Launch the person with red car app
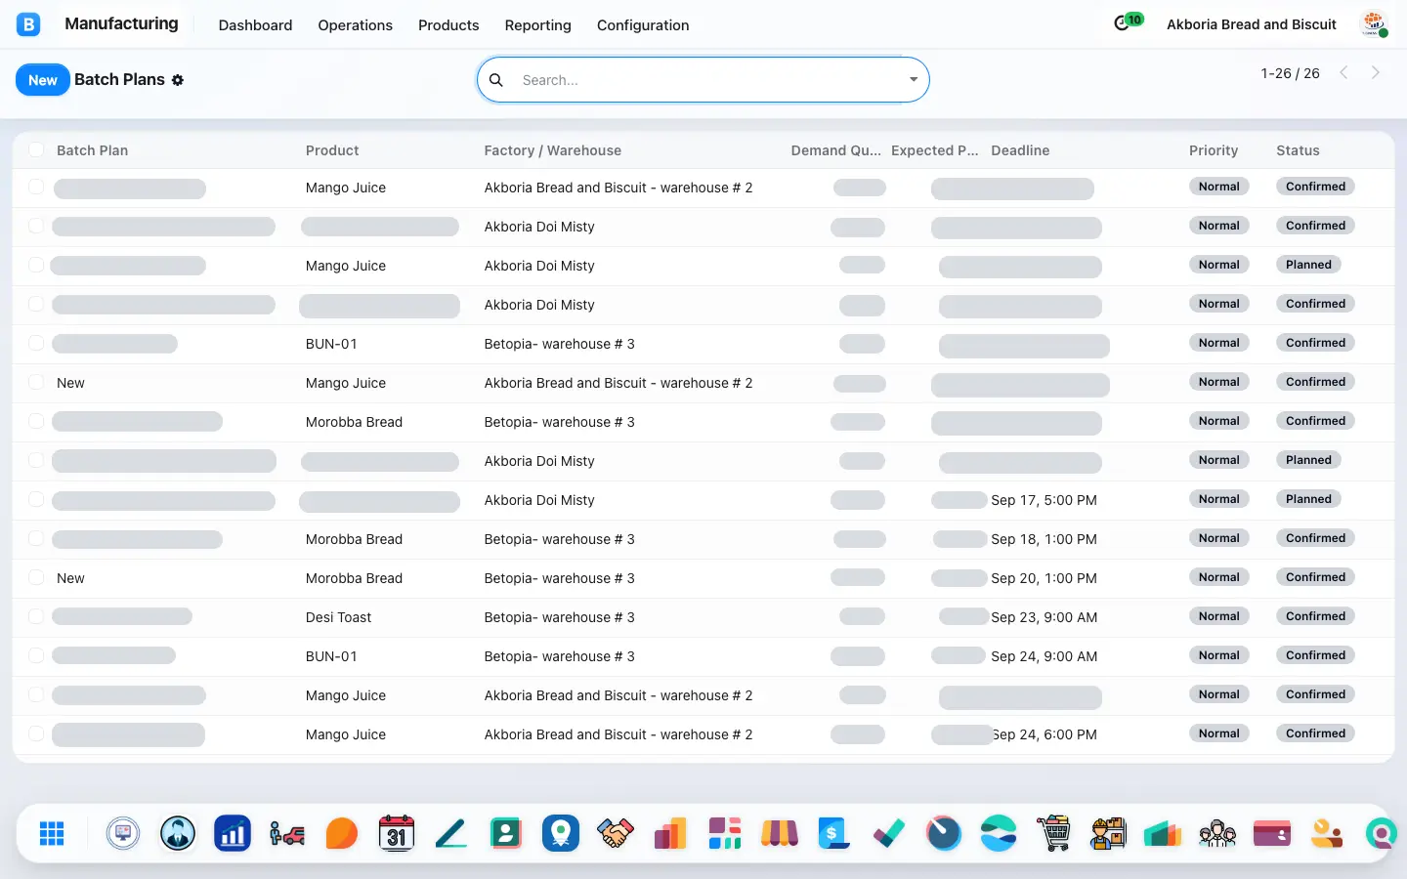The image size is (1407, 879). pyautogui.click(x=287, y=833)
